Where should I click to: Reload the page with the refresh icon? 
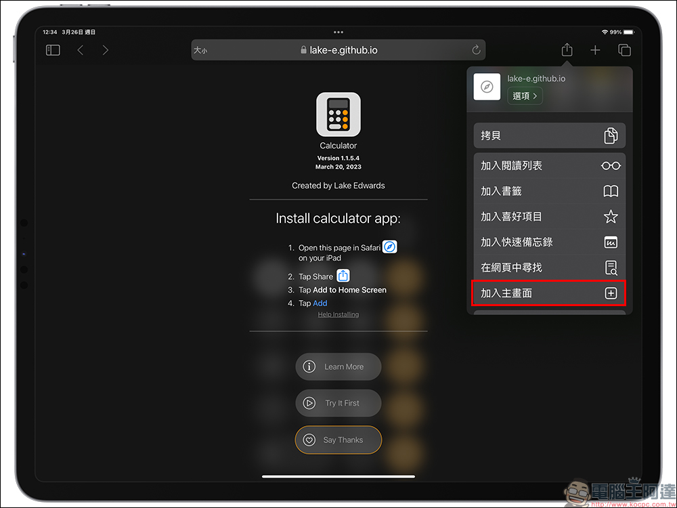coord(476,50)
